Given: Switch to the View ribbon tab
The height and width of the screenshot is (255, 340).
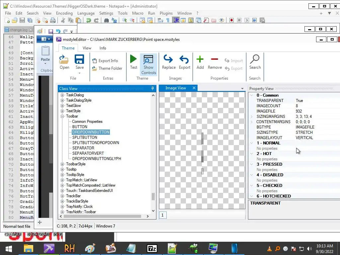Looking at the screenshot, I should pyautogui.click(x=87, y=48).
